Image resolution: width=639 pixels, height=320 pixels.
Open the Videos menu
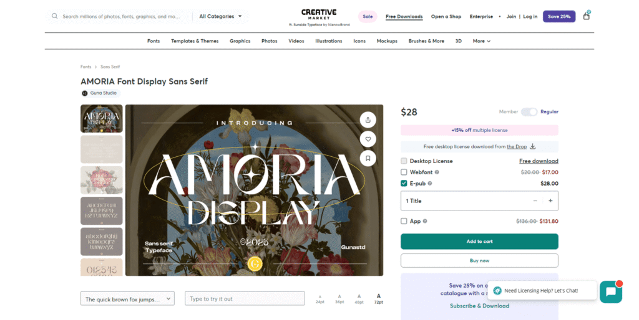[296, 41]
